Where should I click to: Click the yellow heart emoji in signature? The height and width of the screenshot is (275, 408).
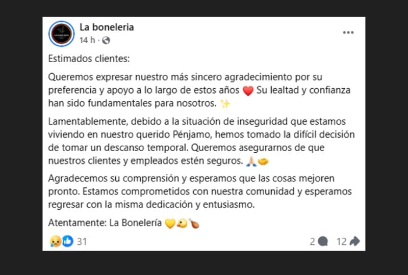[170, 224]
